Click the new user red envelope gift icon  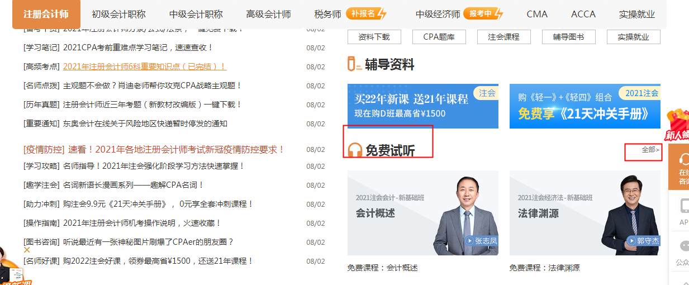pos(677,124)
